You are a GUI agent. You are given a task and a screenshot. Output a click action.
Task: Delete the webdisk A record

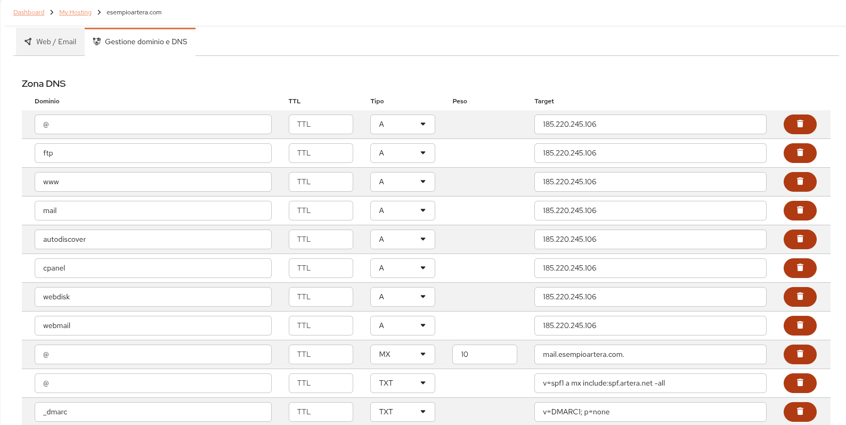point(800,297)
